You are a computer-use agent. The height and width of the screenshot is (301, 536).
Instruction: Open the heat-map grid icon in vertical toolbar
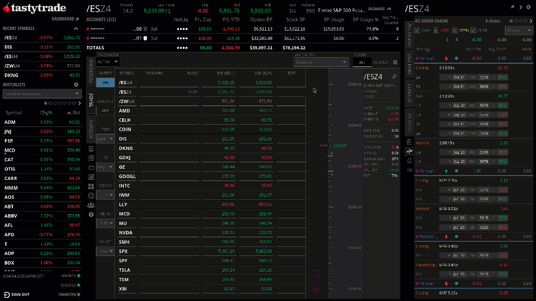pyautogui.click(x=91, y=177)
